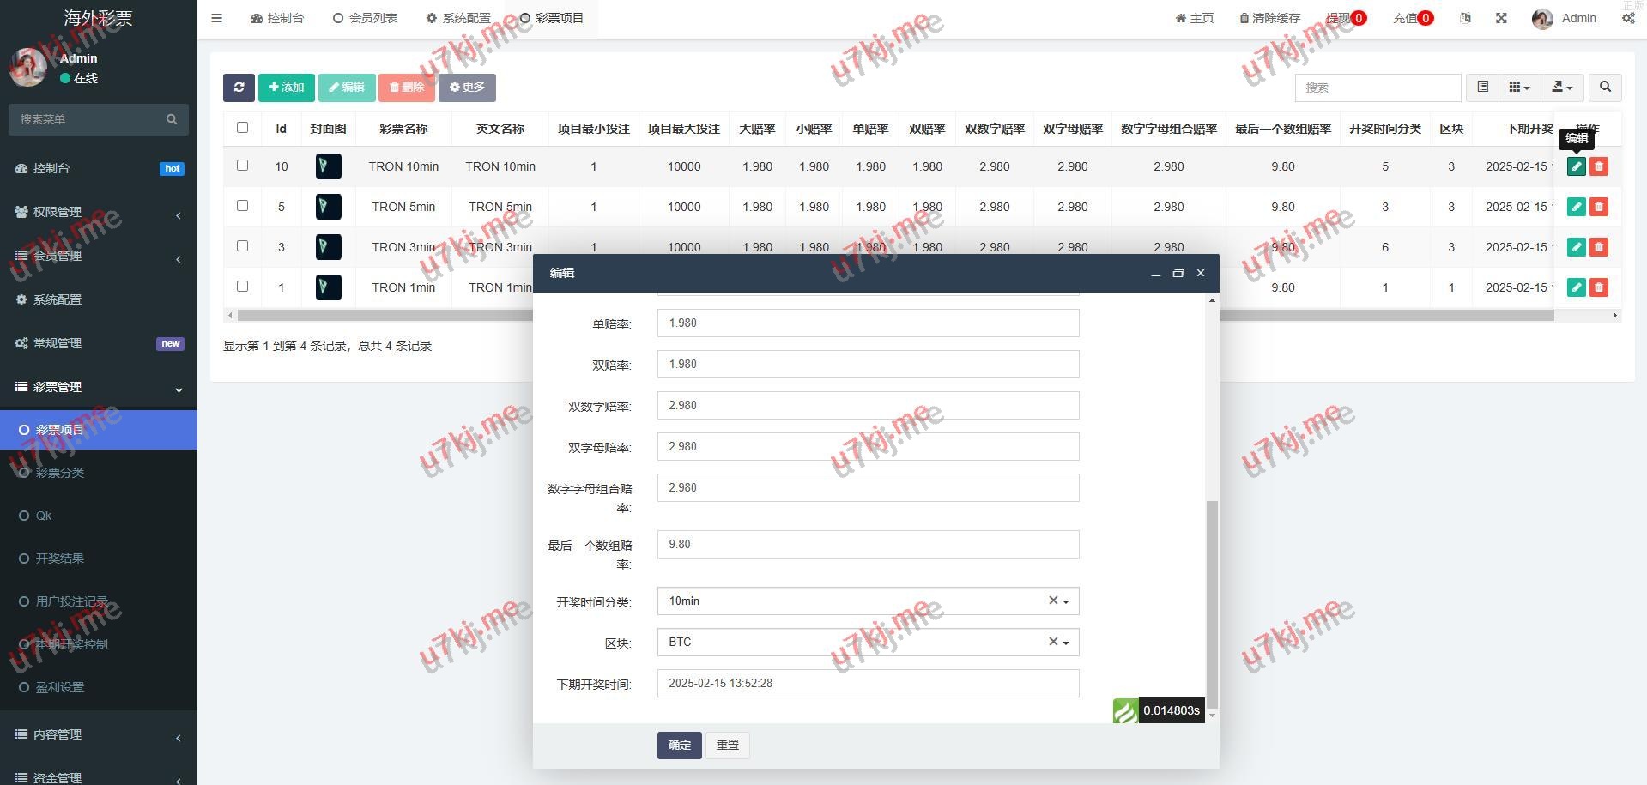The height and width of the screenshot is (785, 1647).
Task: Click the refresh icon button in toolbar
Action: (239, 88)
